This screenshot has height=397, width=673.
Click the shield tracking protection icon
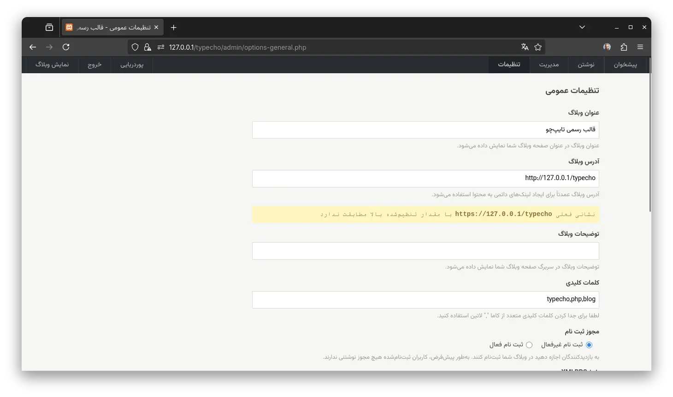(x=135, y=47)
